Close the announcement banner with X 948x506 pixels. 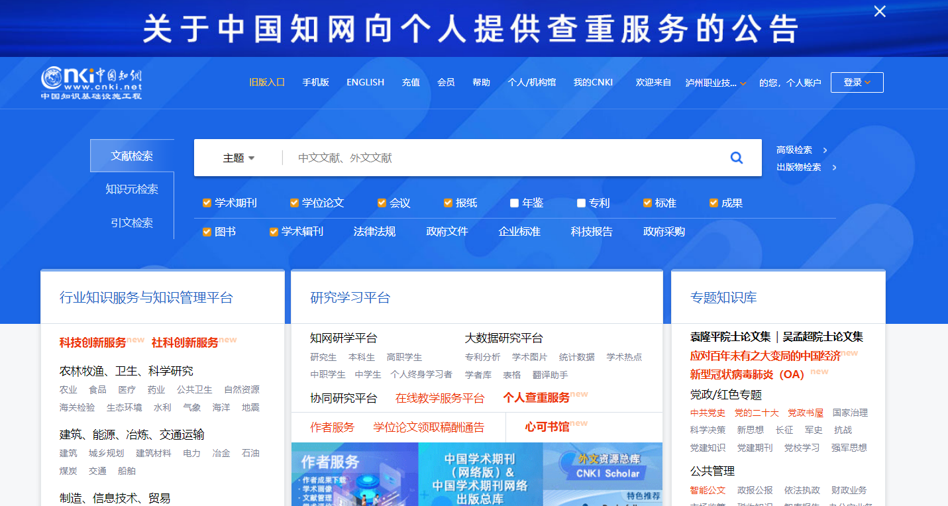tap(880, 11)
